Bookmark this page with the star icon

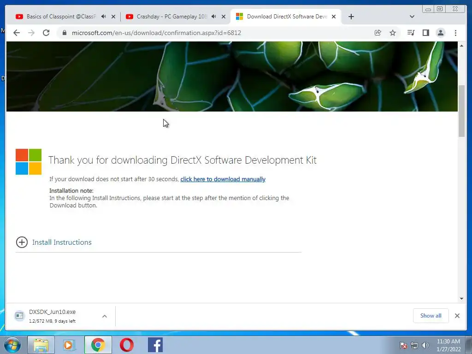(393, 33)
